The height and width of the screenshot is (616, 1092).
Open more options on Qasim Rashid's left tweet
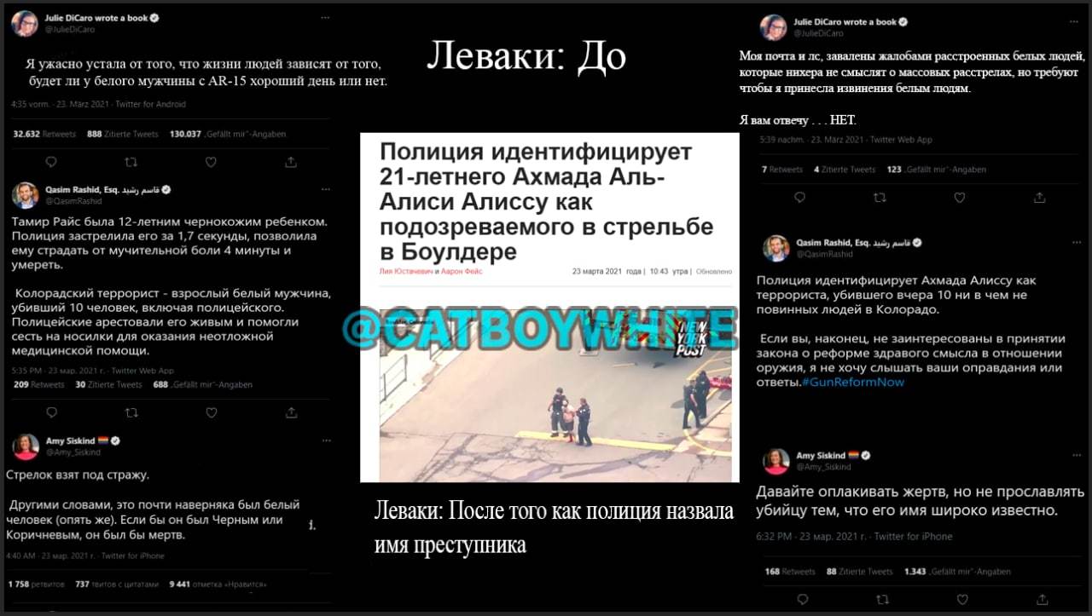coord(325,189)
